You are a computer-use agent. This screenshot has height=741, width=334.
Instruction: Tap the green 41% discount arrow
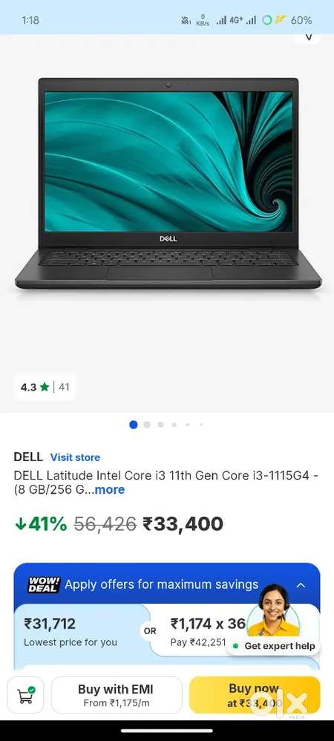point(20,524)
